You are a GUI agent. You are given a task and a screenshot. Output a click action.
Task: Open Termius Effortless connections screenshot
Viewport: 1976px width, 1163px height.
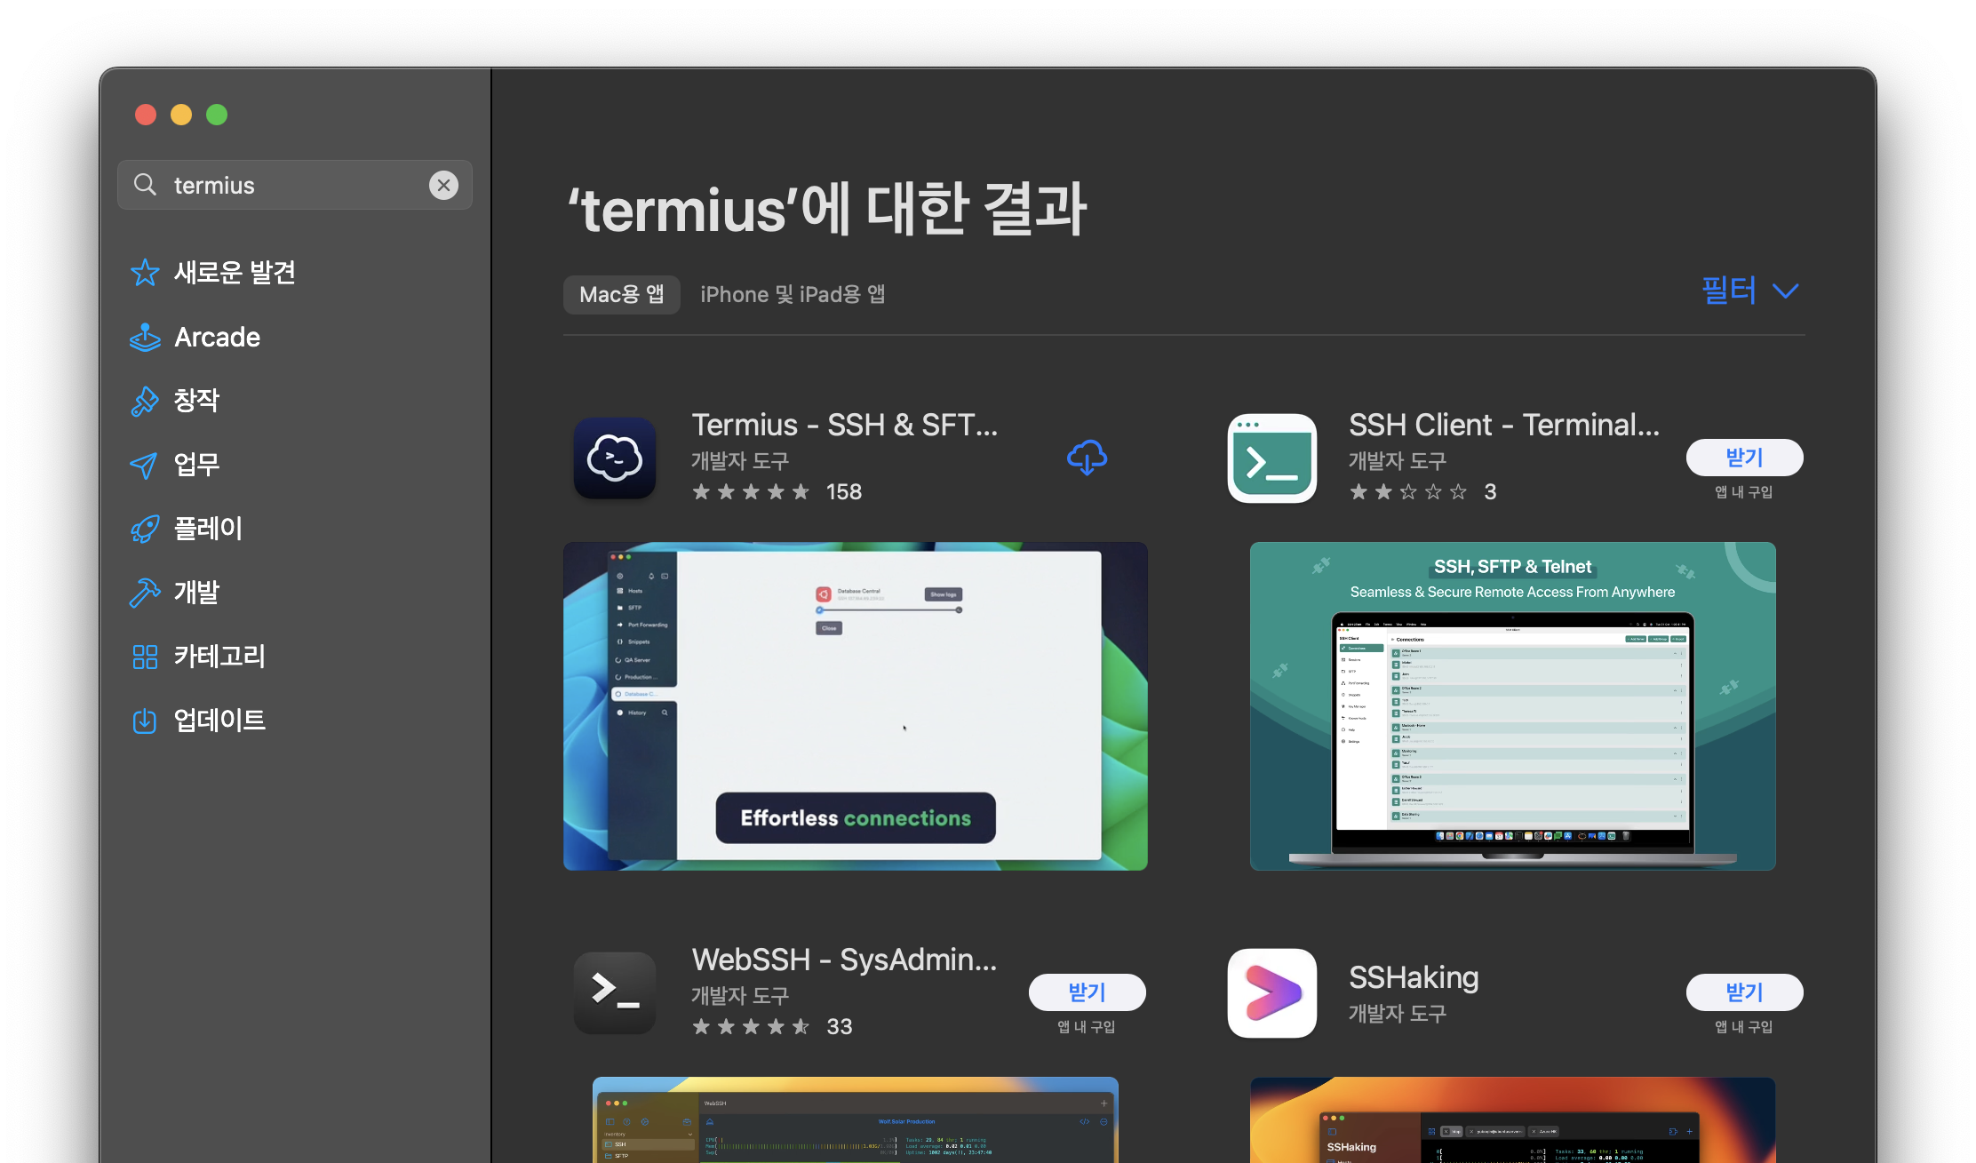[855, 706]
